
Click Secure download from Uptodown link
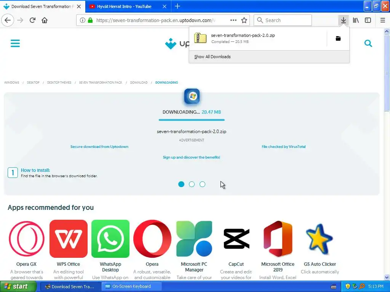coord(99,146)
